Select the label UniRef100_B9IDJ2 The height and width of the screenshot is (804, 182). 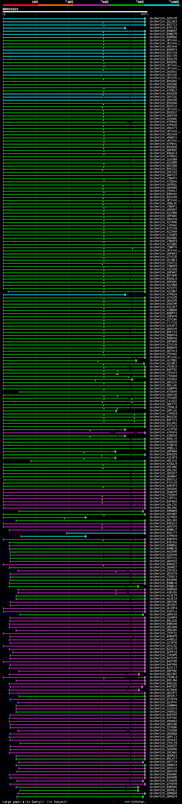163,106
